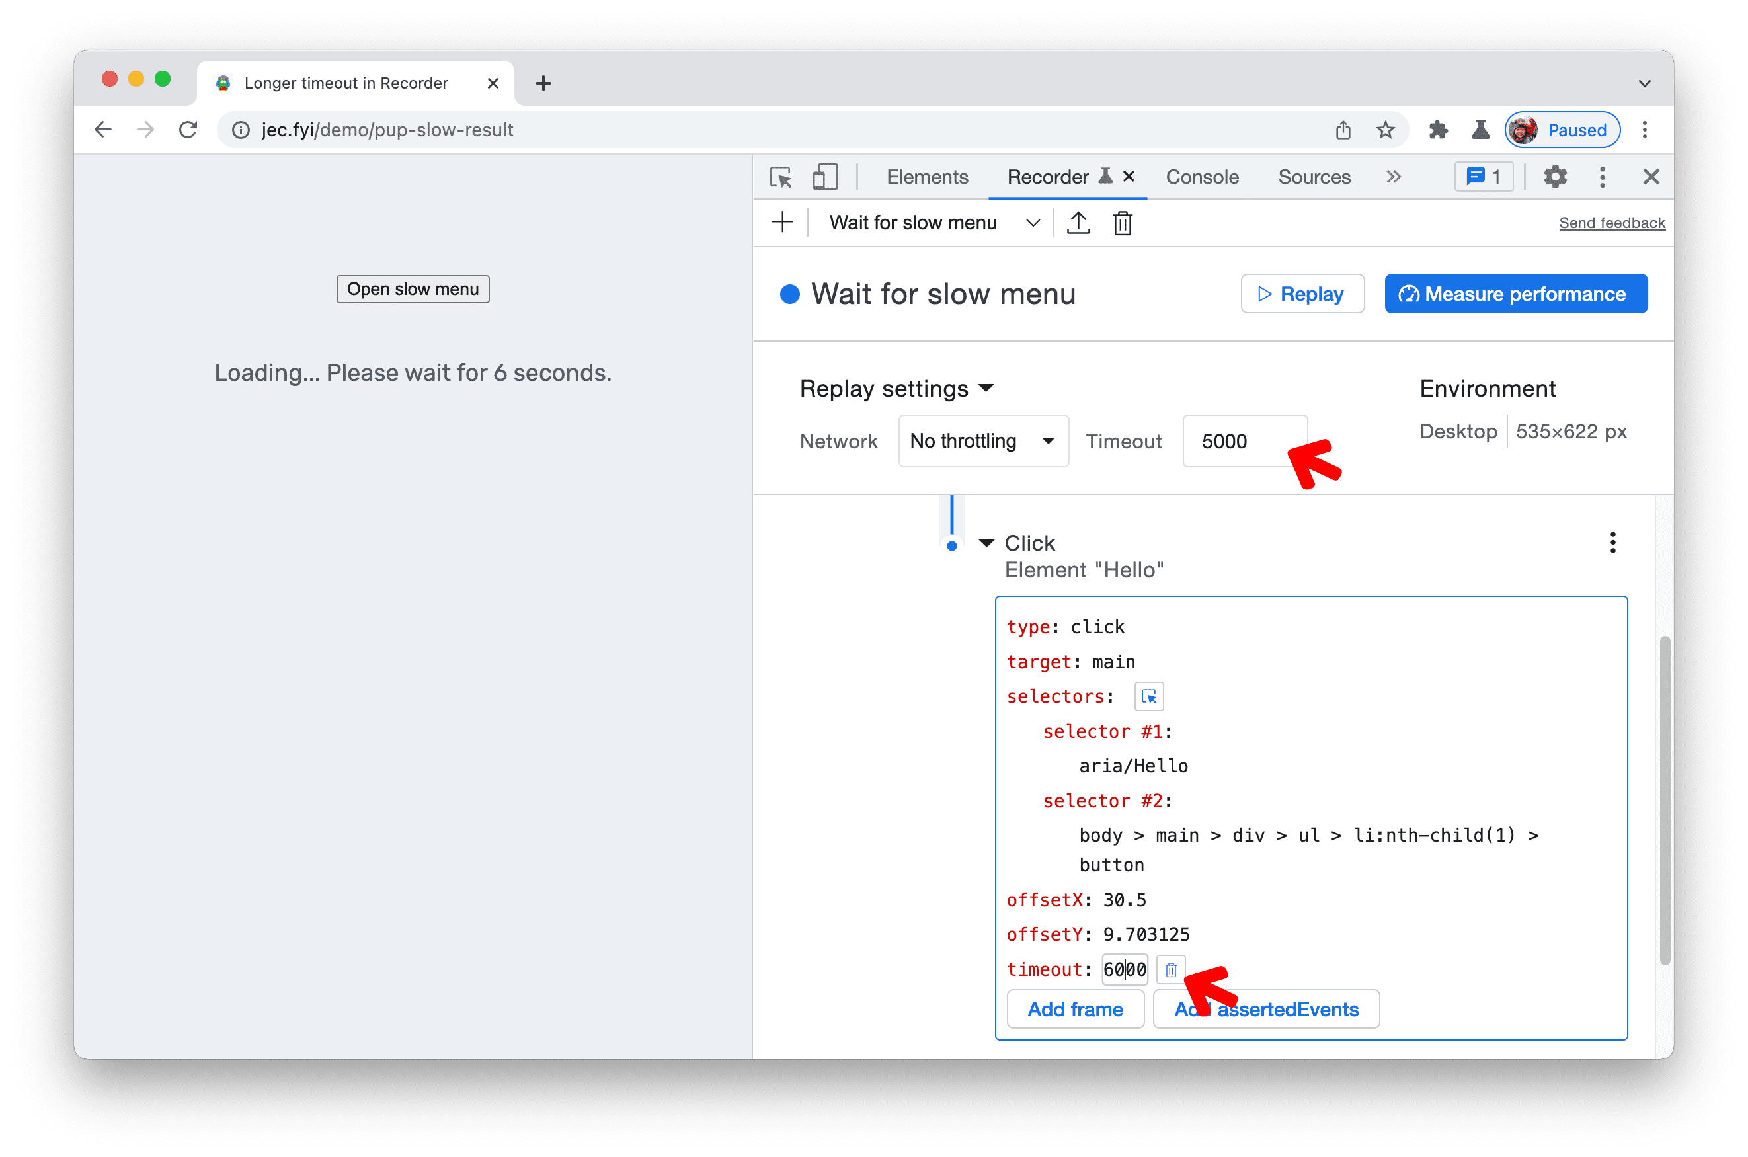Click the Replay button
1748x1157 pixels.
1300,293
